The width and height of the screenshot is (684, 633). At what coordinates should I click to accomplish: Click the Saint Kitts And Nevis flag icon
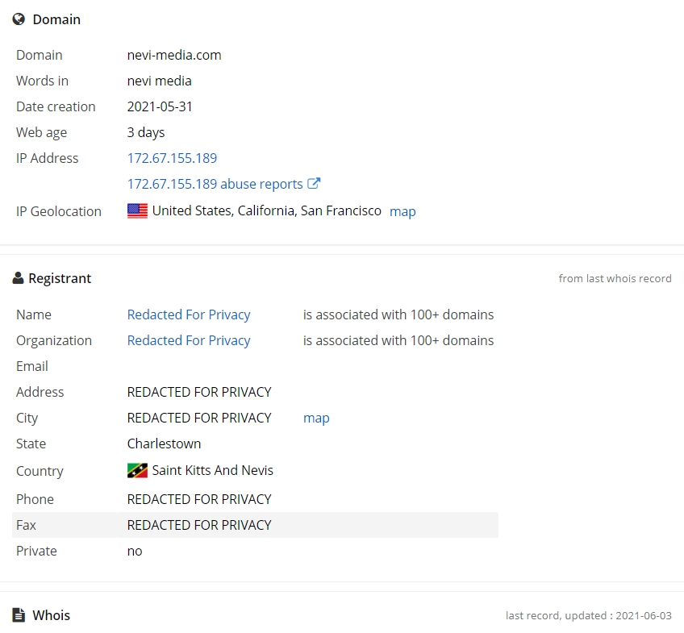tap(137, 470)
